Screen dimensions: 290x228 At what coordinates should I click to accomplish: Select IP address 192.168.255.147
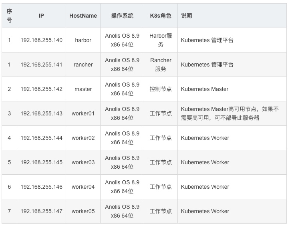pyautogui.click(x=42, y=211)
